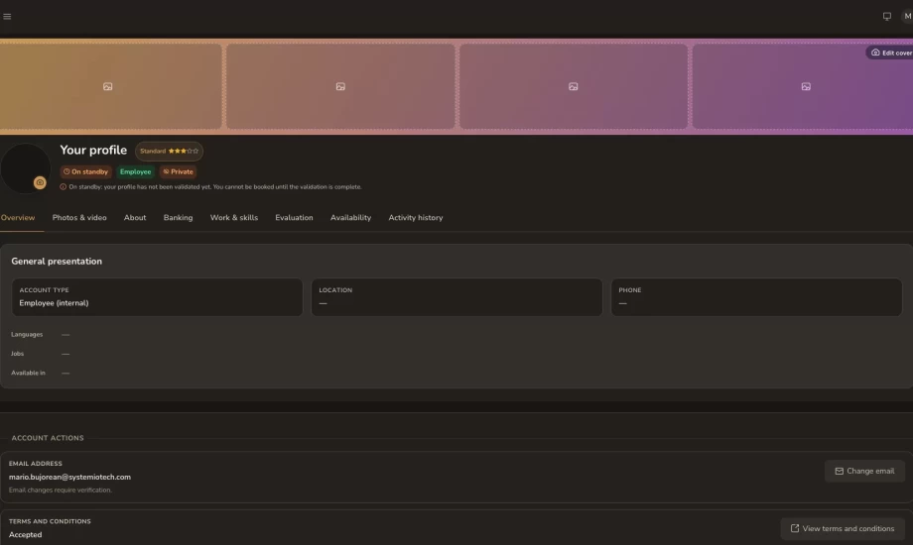The height and width of the screenshot is (545, 913).
Task: Click the Edit cover button
Action: [x=890, y=53]
